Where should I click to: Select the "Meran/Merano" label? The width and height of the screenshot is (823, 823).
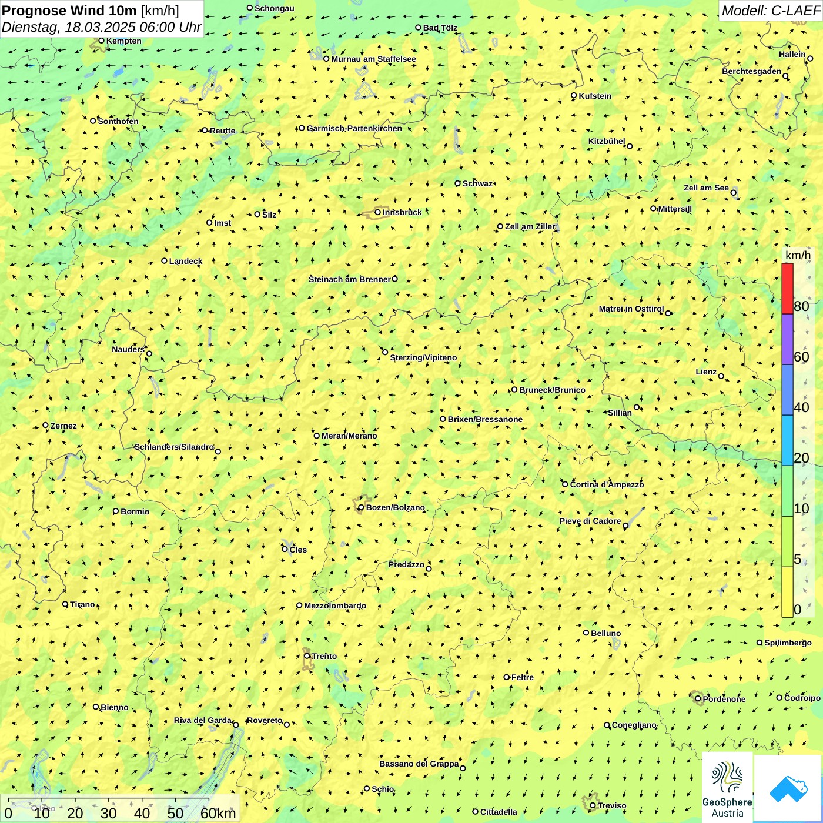(349, 436)
